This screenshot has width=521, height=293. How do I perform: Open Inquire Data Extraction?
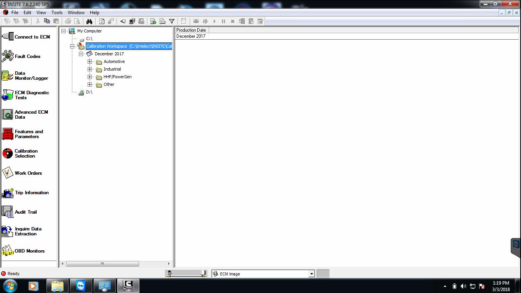(x=22, y=231)
